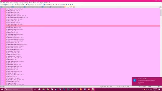Cut selection with the scissors icon
Image resolution: width=162 pixels, height=91 pixels.
click(15, 5)
